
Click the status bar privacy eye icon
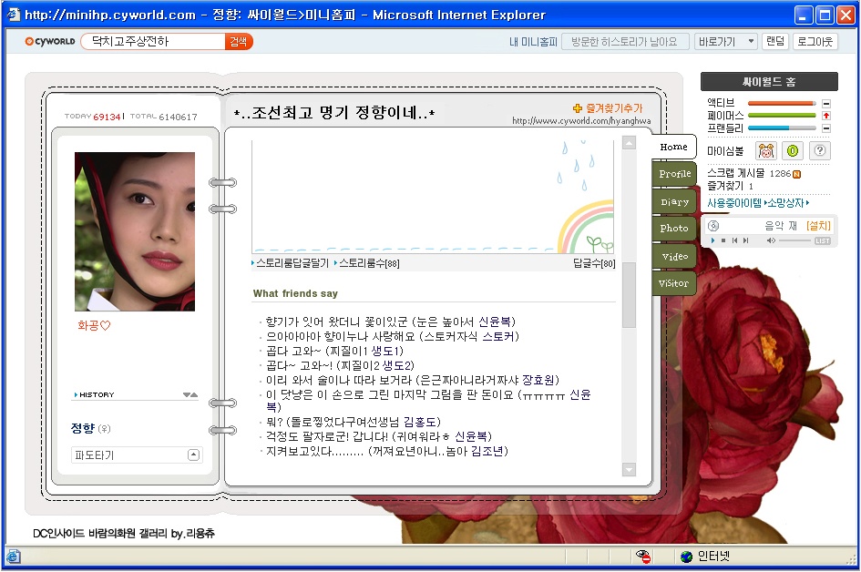point(643,557)
